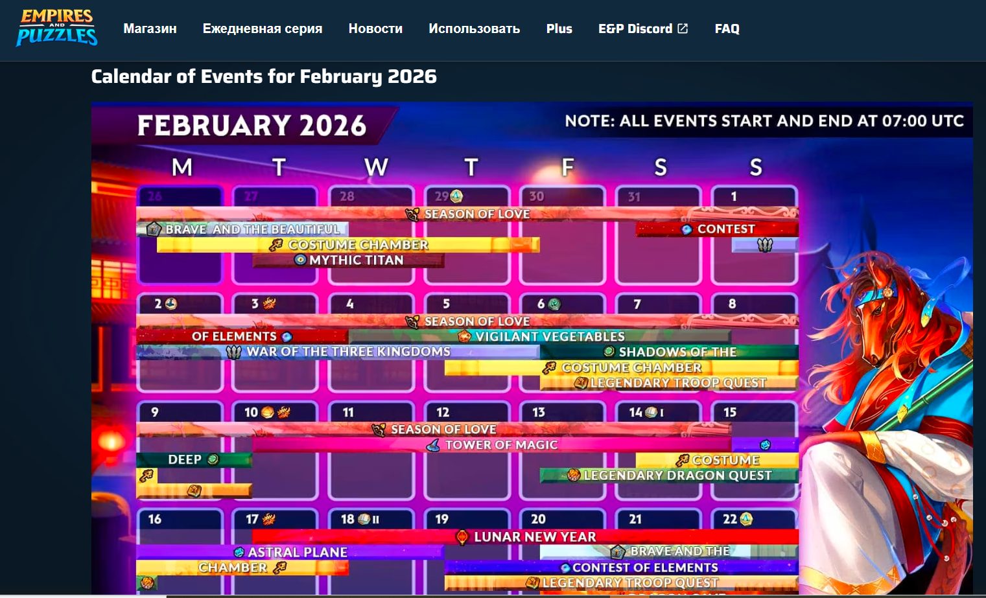Click the Legendary Troop Quest label under Contest of Elements
Screen dimensions: 986x598
[630, 583]
